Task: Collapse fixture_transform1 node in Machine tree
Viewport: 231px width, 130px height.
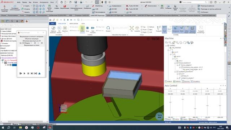Action: (175, 63)
